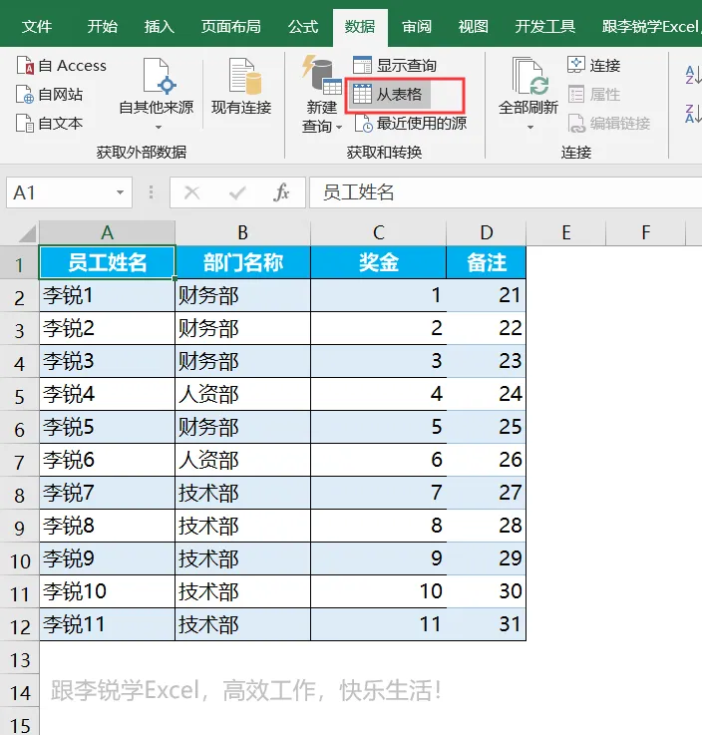Select the 备注 header cell
702x735 pixels.
[487, 262]
